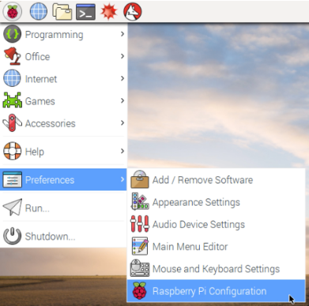This screenshot has height=306, width=309.
Task: Click the Preferences submenu arrow
Action: pyautogui.click(x=122, y=179)
